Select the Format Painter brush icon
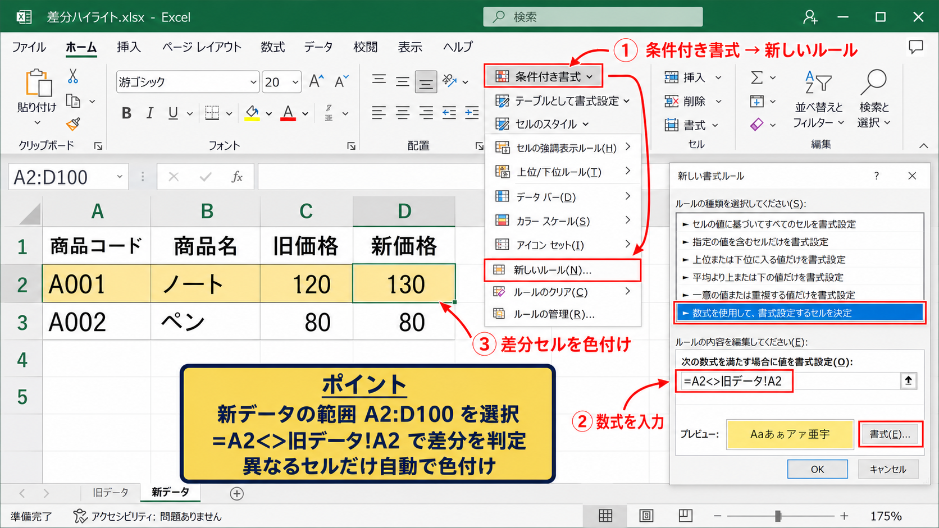The height and width of the screenshot is (528, 939). click(73, 124)
